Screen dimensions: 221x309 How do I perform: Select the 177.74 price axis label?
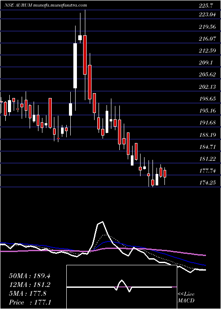207,171
